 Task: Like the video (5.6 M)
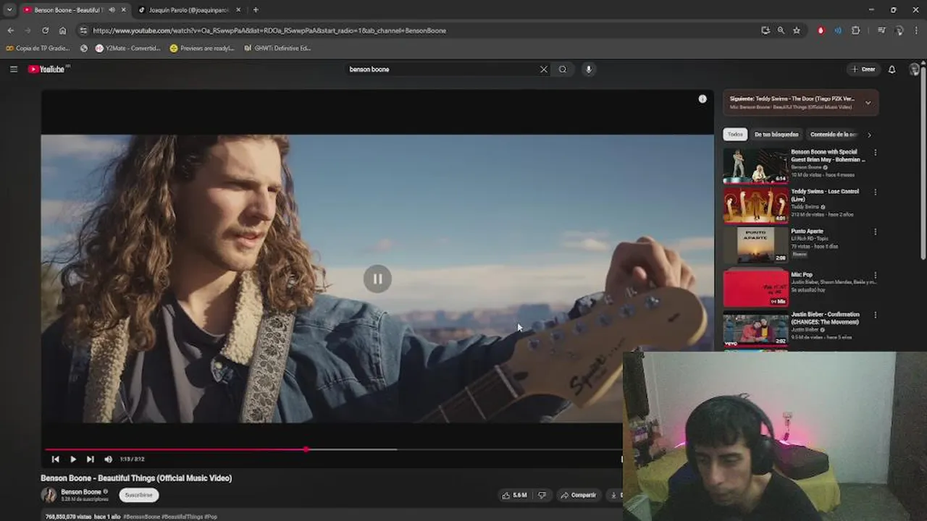pos(514,495)
